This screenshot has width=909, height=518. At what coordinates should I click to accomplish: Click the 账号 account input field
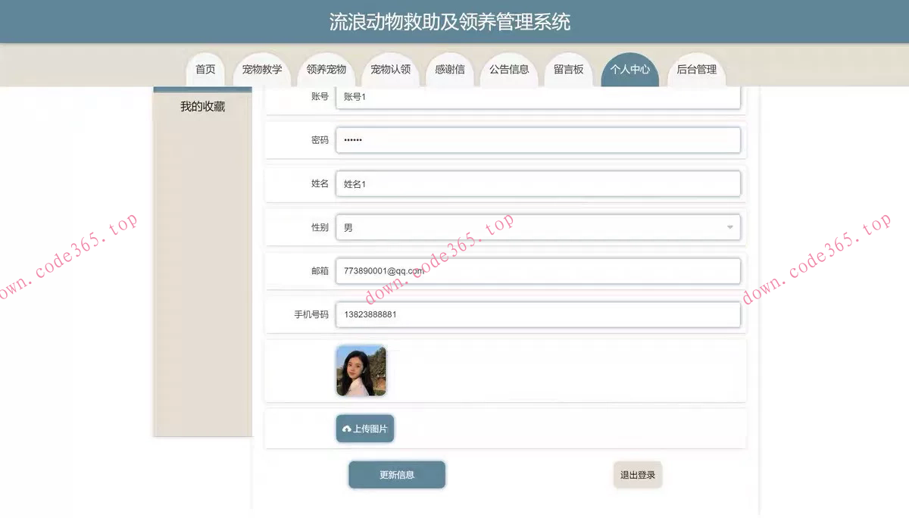[x=538, y=97]
